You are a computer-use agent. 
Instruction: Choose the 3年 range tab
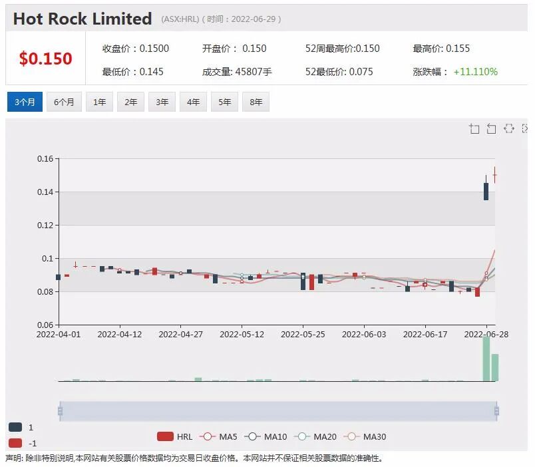[x=162, y=102]
